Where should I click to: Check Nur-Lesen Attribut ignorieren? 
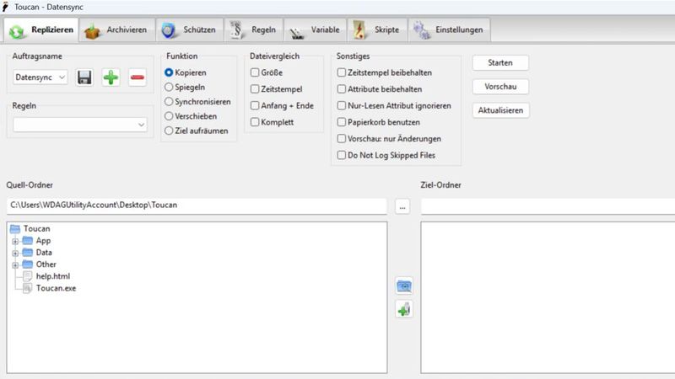coord(342,106)
